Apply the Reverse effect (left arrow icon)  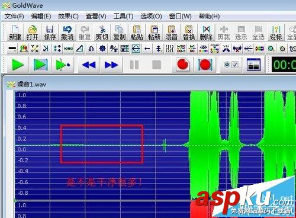tap(147, 49)
